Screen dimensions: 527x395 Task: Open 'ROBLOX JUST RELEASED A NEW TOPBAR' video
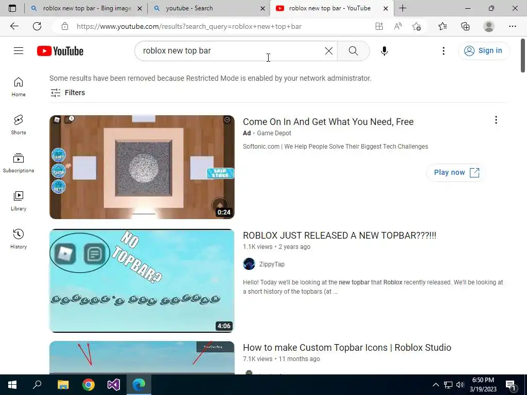pyautogui.click(x=340, y=236)
